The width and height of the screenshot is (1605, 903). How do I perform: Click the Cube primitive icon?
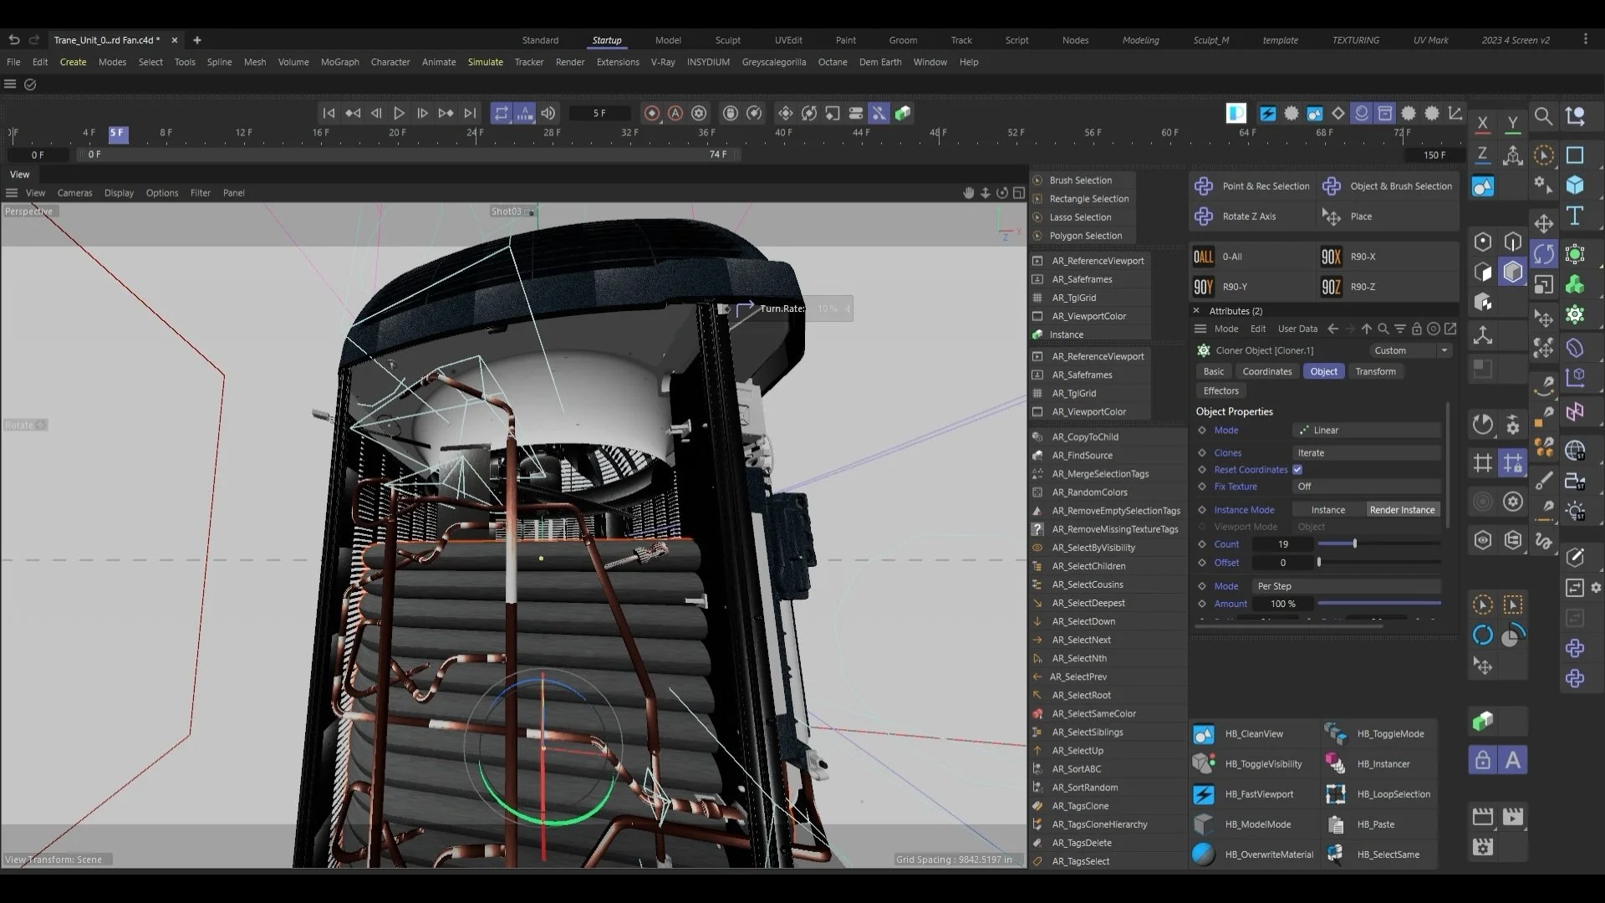pyautogui.click(x=1575, y=185)
